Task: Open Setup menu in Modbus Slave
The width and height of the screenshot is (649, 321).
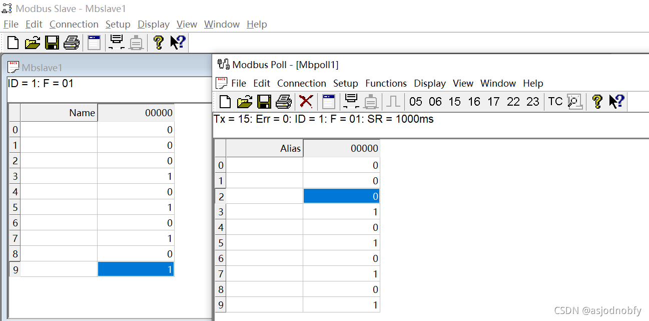Action: click(x=118, y=24)
